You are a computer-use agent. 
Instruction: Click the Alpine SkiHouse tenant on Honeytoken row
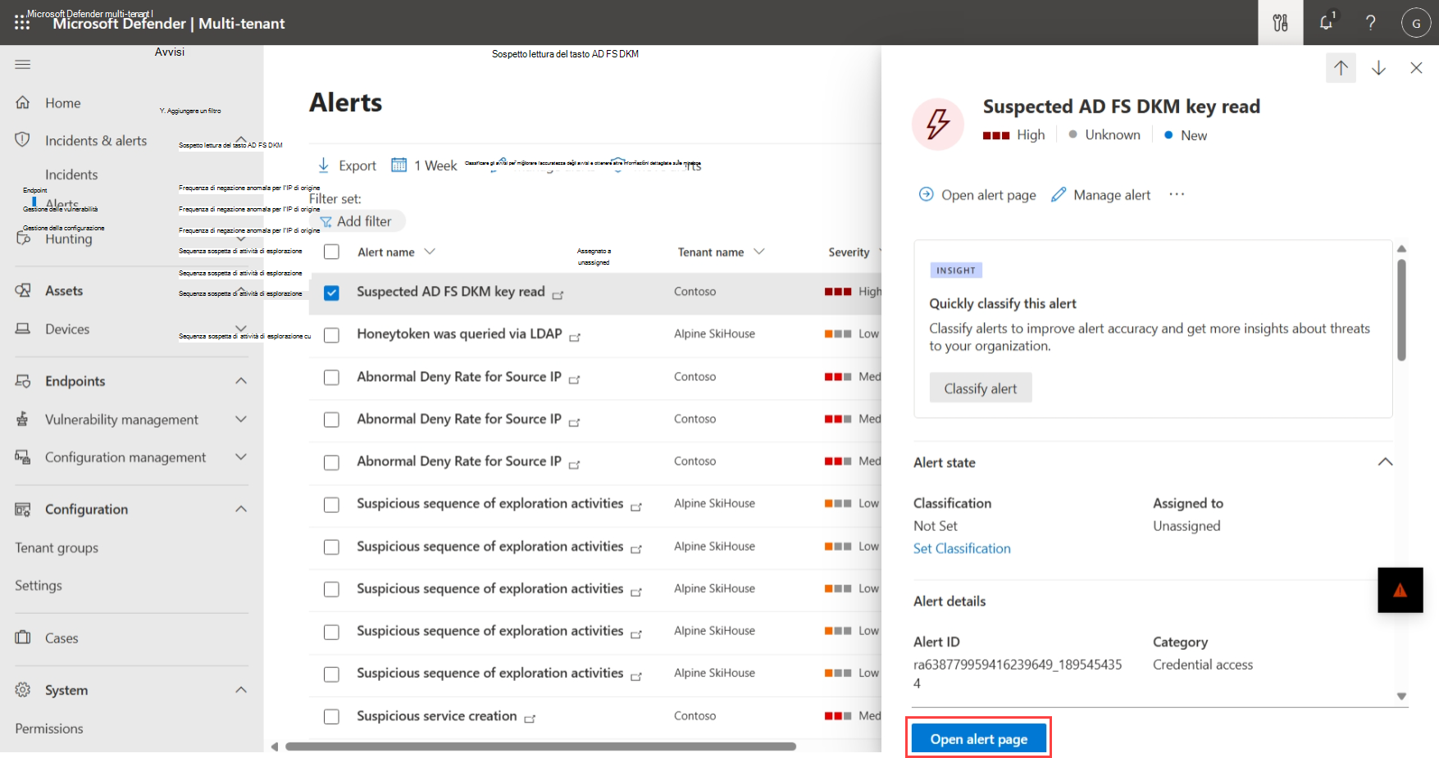(x=714, y=334)
